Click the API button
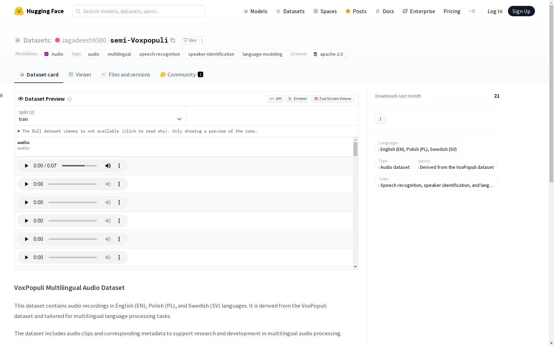The height and width of the screenshot is (346, 554). pos(276,99)
